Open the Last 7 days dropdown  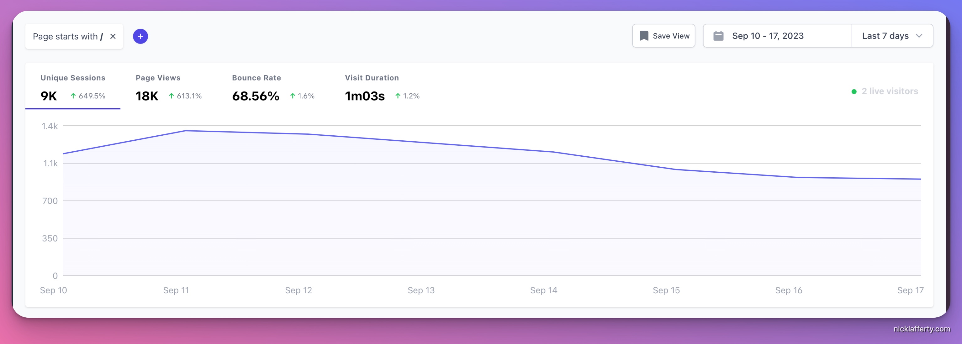(x=892, y=35)
